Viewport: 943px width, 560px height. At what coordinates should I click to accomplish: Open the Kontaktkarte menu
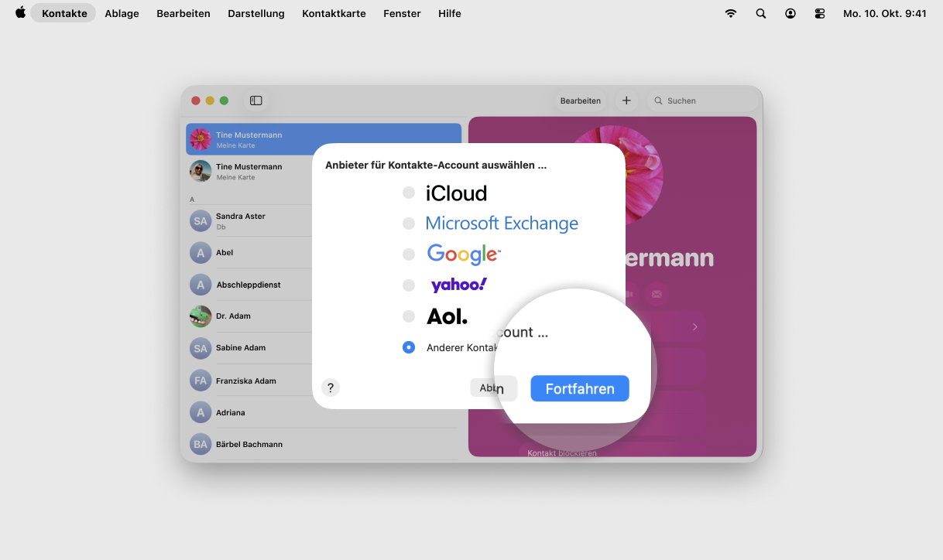334,13
